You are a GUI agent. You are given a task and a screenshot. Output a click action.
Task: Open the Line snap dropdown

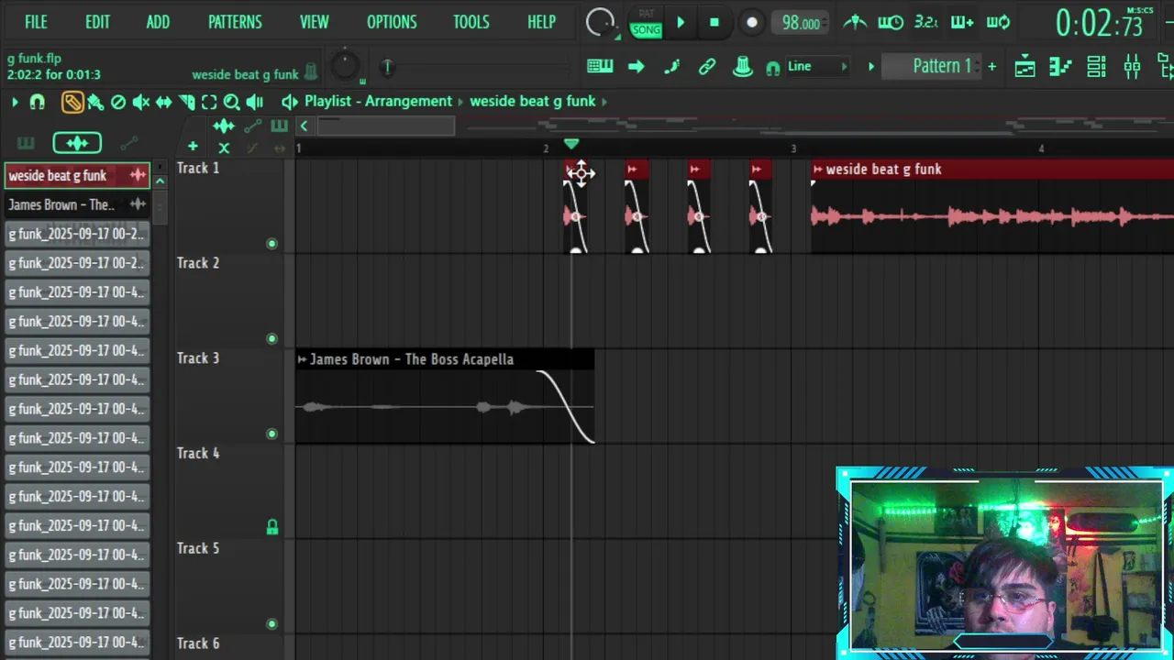pos(817,66)
